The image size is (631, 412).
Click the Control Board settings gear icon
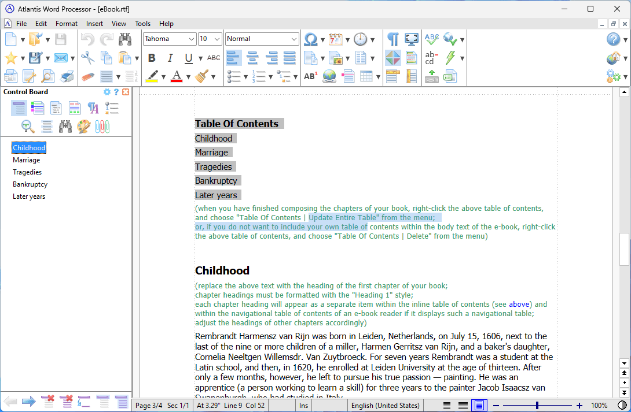tap(107, 92)
